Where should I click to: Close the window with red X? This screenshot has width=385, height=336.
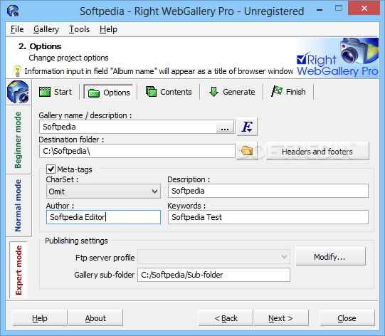tap(364, 9)
